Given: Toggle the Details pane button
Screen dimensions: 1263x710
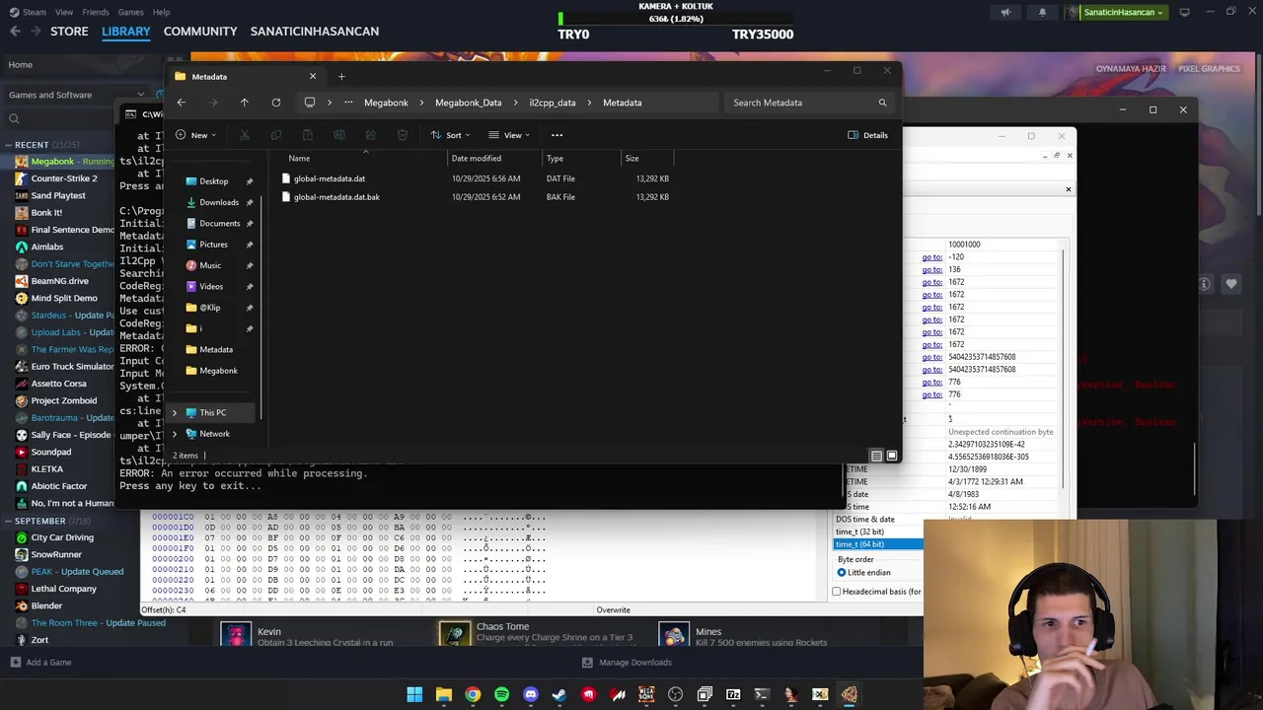Looking at the screenshot, I should pos(868,135).
